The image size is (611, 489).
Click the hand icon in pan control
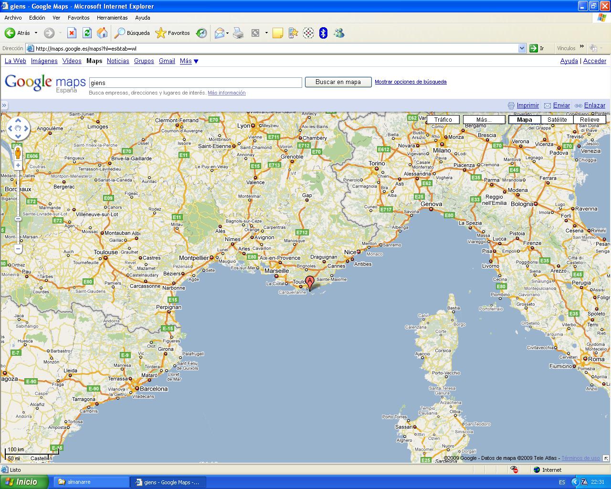18,128
